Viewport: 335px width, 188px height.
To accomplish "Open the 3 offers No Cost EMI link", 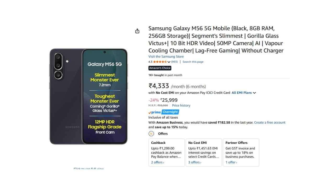I will [195, 162].
